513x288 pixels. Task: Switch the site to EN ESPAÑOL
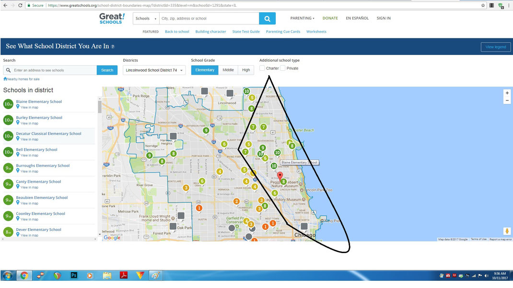point(357,18)
